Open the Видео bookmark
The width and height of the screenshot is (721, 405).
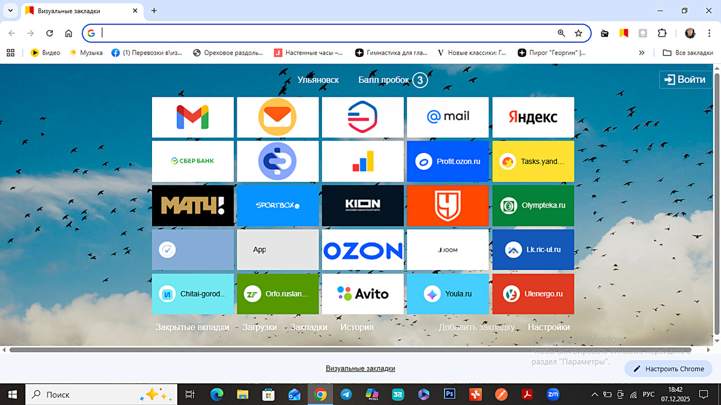pos(46,53)
